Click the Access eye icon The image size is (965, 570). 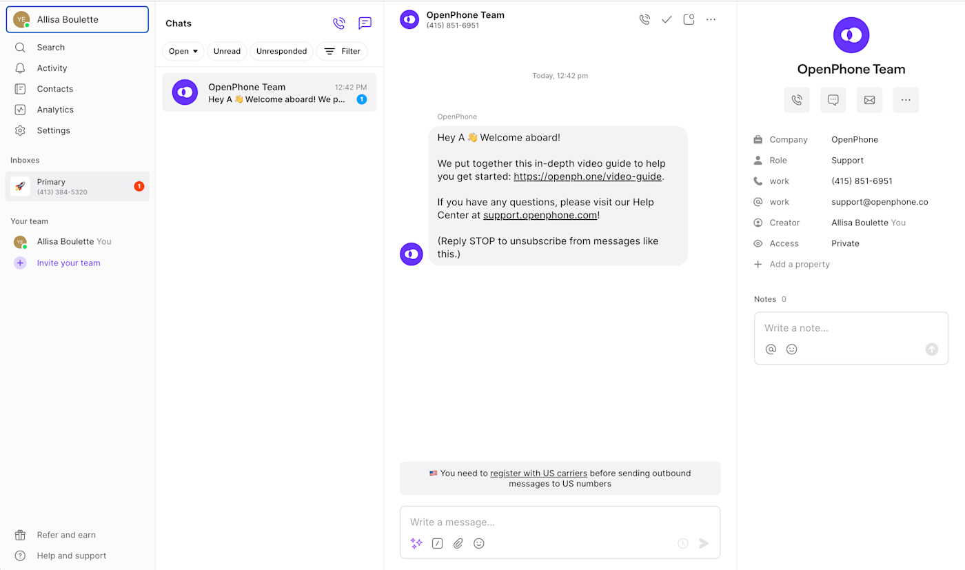[x=758, y=243]
